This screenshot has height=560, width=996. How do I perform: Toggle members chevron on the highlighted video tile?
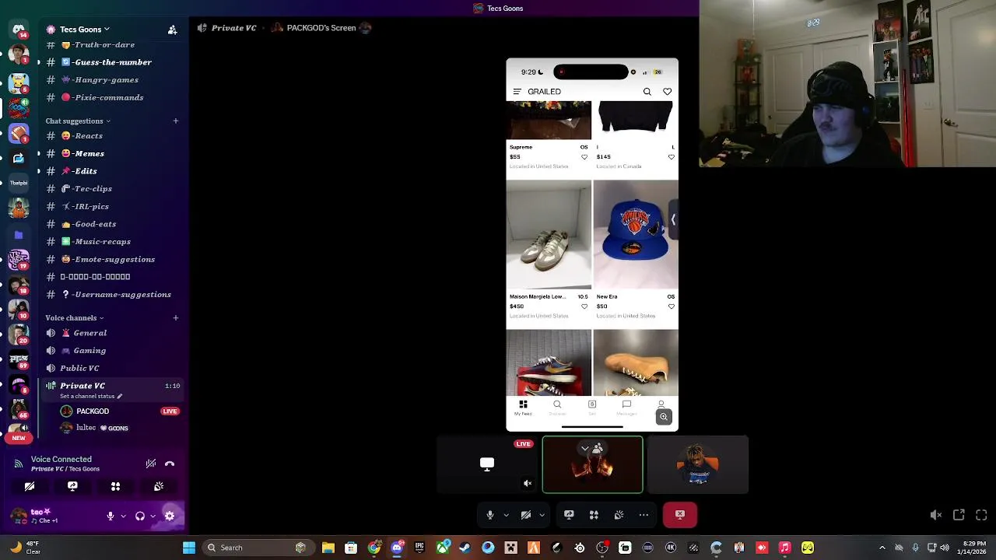coord(585,448)
